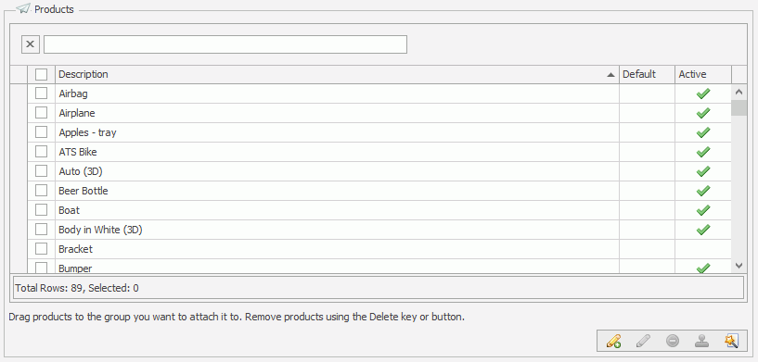The image size is (758, 362).
Task: Focus the product search text field
Action: (x=225, y=44)
